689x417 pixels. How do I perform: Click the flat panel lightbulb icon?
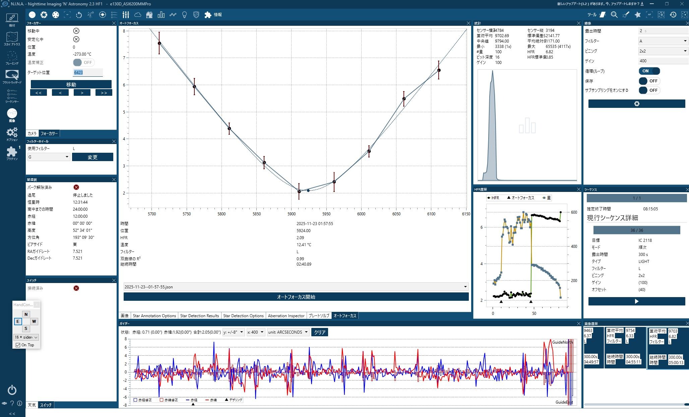tap(184, 15)
